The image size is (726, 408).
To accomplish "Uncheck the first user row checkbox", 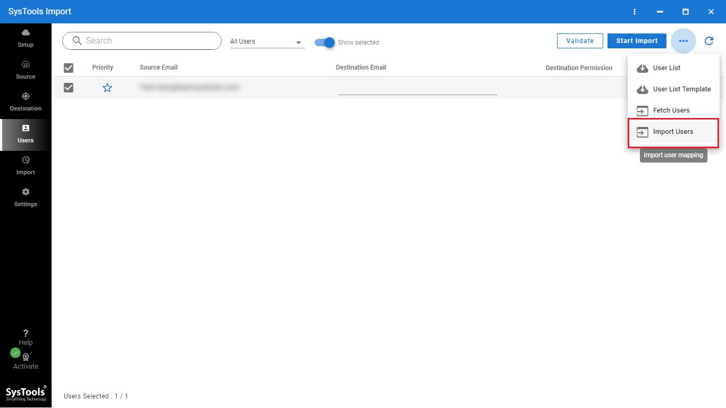I will coord(69,88).
